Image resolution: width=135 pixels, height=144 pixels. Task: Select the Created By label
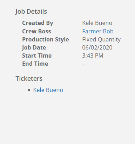tap(38, 23)
